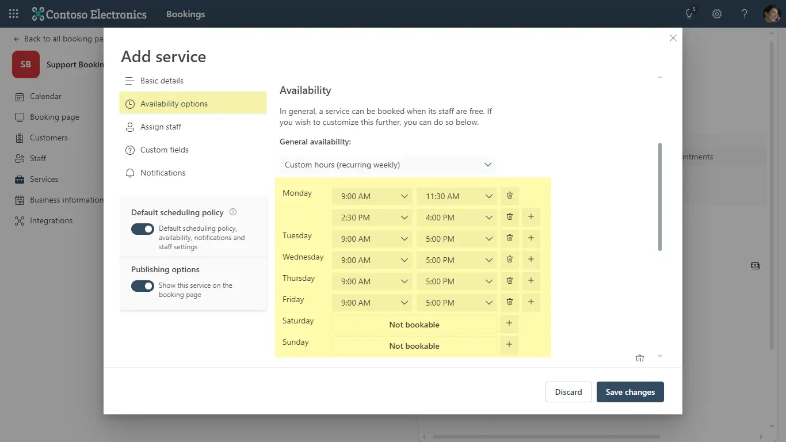Add bookable hours for Saturday
This screenshot has width=786, height=442.
(x=509, y=324)
